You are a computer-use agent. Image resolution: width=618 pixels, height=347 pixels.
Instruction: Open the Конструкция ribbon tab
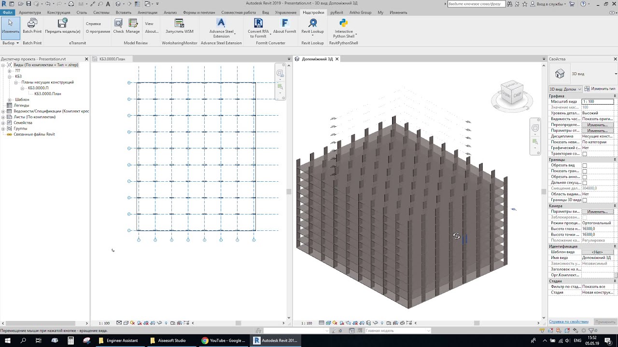(58, 13)
